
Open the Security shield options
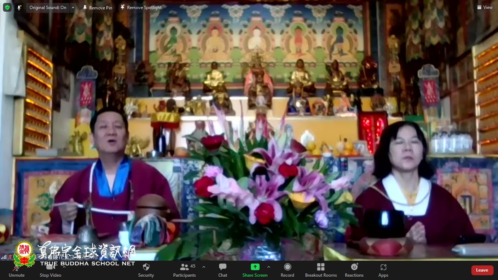coord(146,267)
